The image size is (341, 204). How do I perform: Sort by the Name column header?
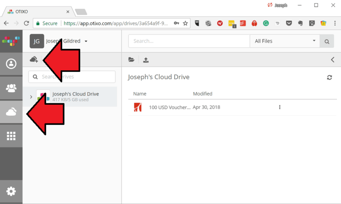[x=140, y=94]
